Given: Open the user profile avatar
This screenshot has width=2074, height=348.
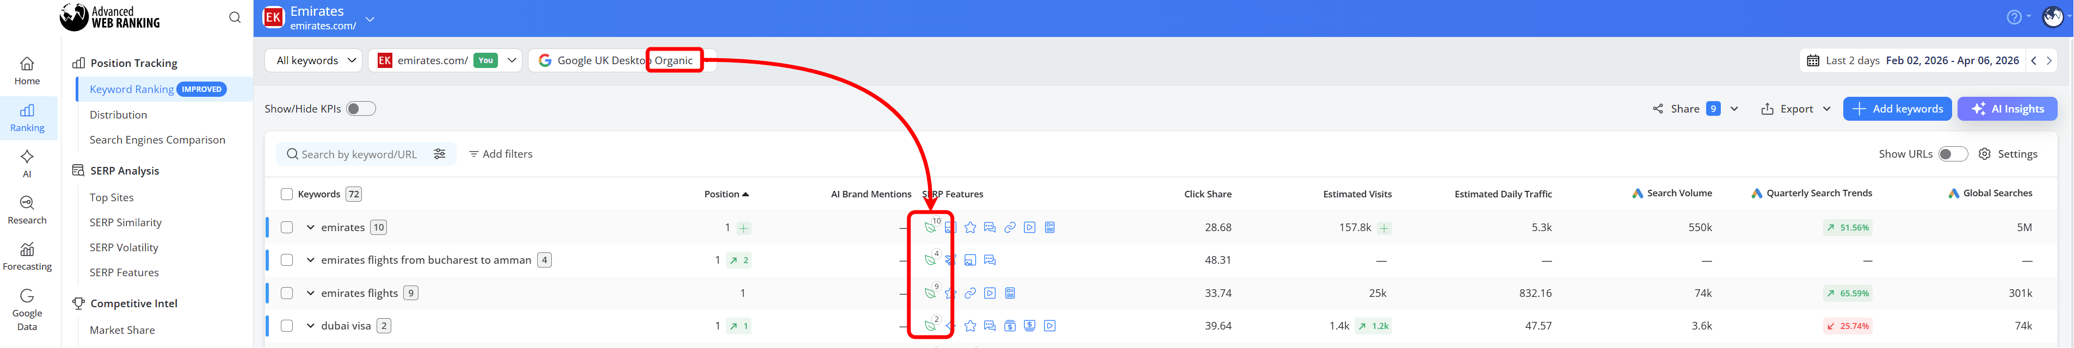Looking at the screenshot, I should pos(2052,17).
